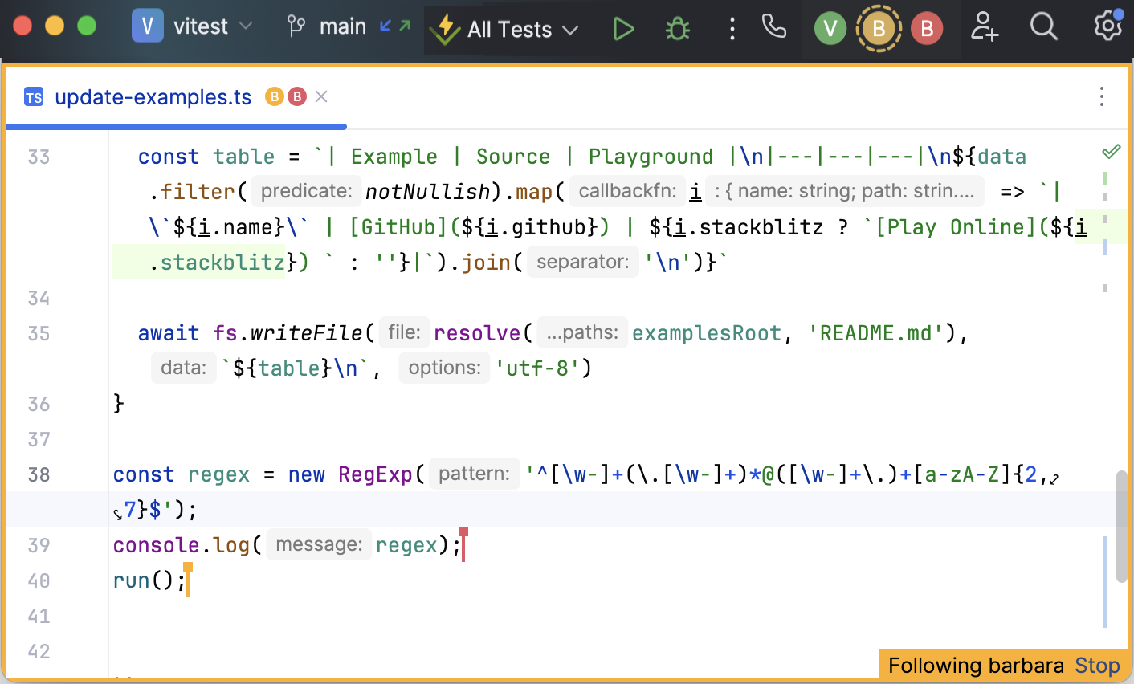
Task: Open the main branch dropdown
Action: (342, 26)
